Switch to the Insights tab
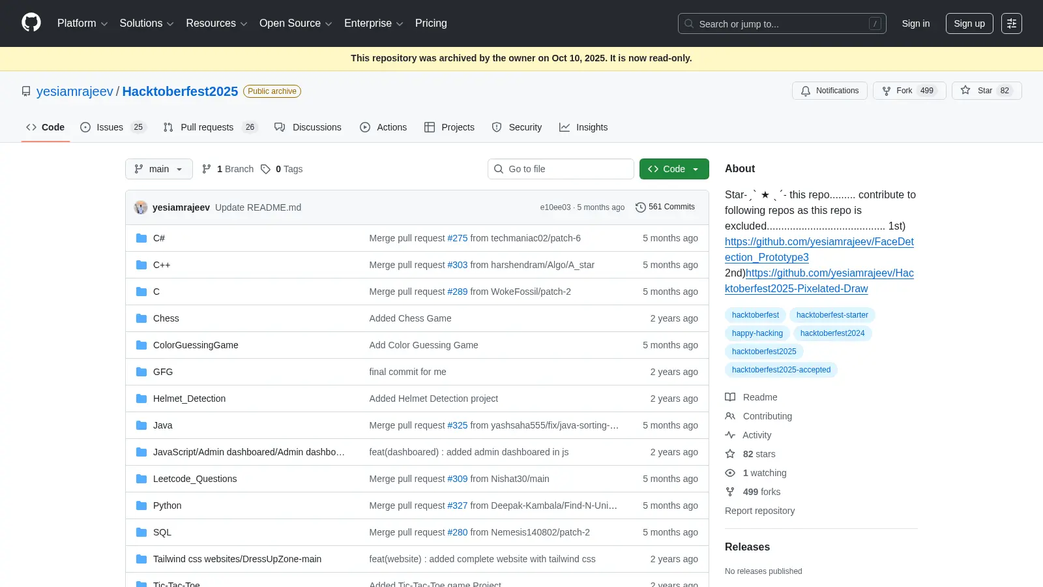The image size is (1043, 587). 583,127
